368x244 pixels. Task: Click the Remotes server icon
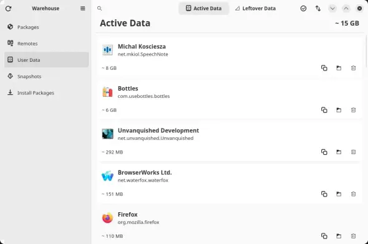click(x=10, y=43)
